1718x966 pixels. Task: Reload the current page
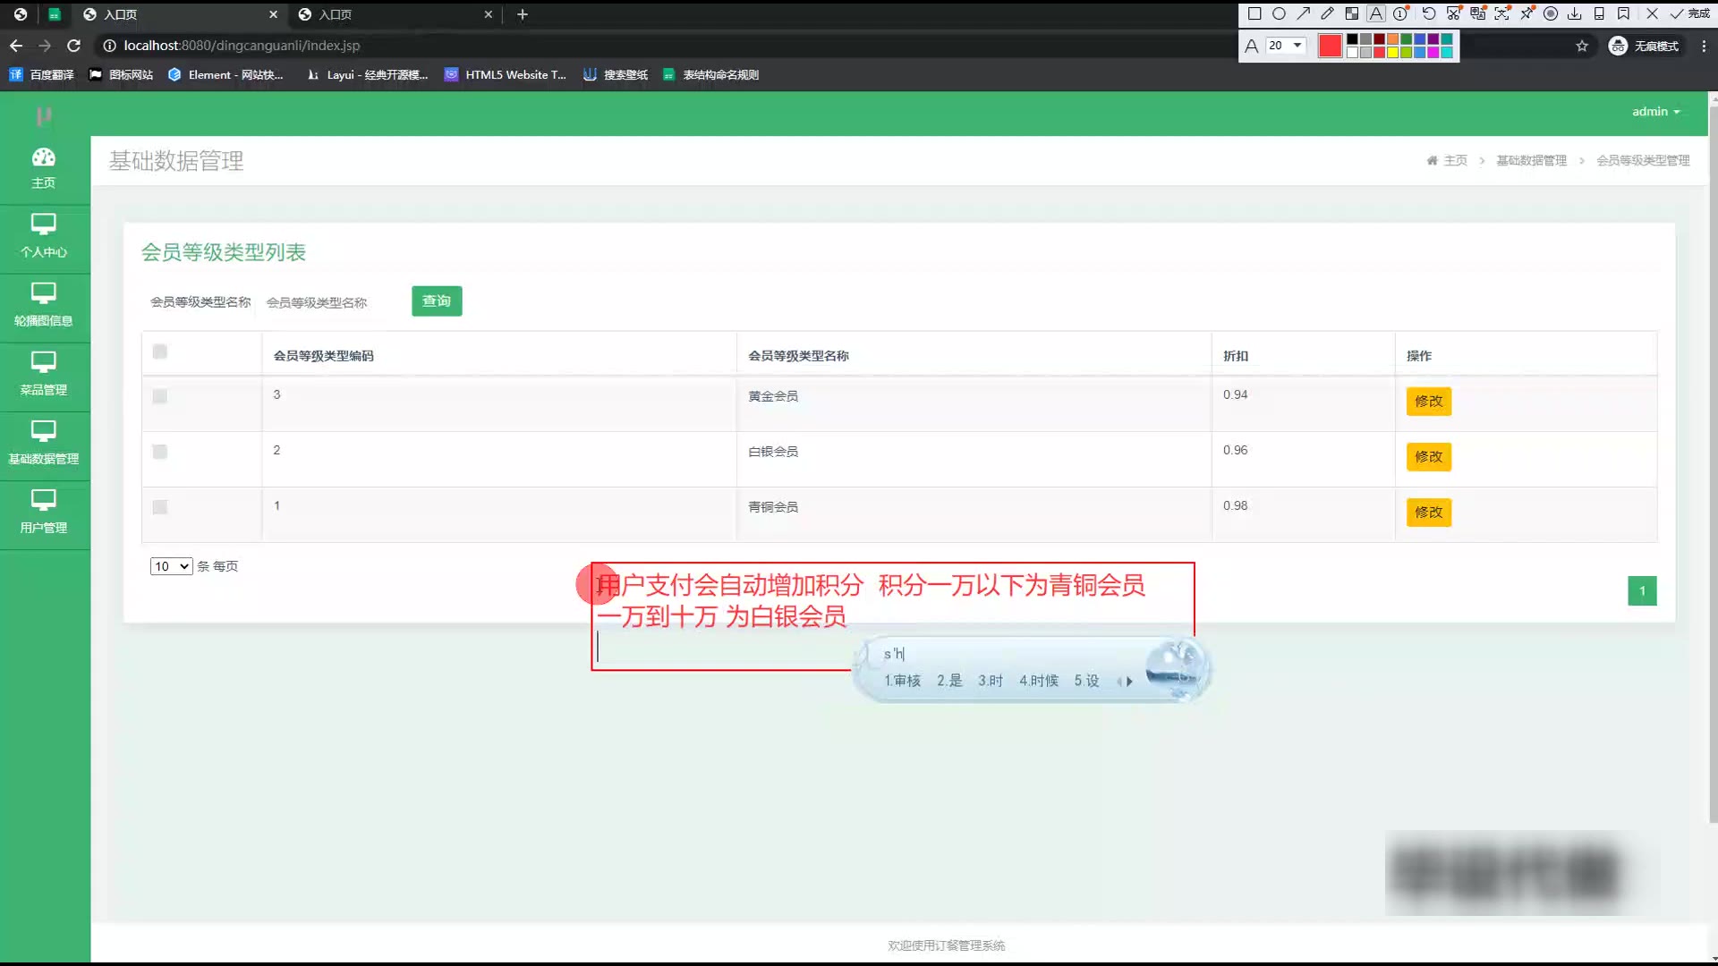pyautogui.click(x=74, y=46)
